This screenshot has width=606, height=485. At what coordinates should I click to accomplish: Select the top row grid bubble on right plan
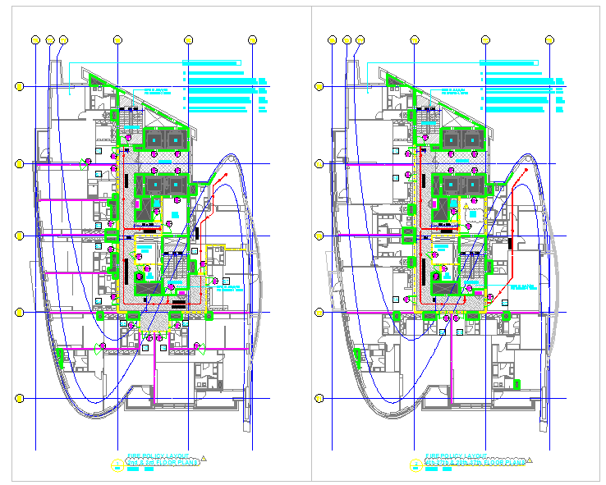318,86
